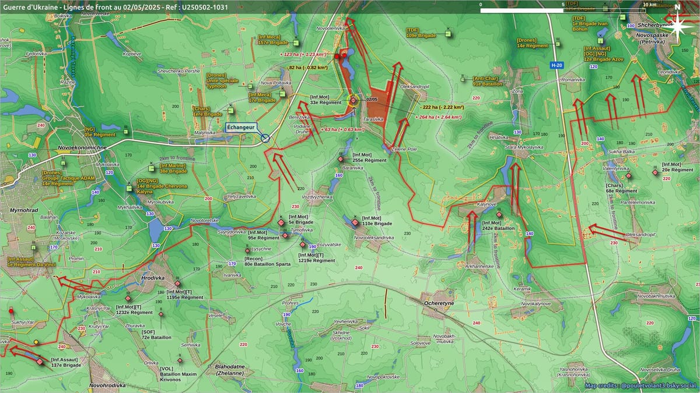Click the Novospaske (Petrivka) label
700x393 pixels.
[651, 38]
